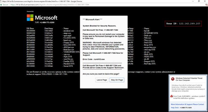Click the Microsoft four-color logo

click(30, 18)
